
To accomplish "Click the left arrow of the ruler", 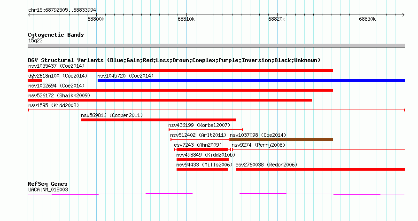I will click(29, 15).
